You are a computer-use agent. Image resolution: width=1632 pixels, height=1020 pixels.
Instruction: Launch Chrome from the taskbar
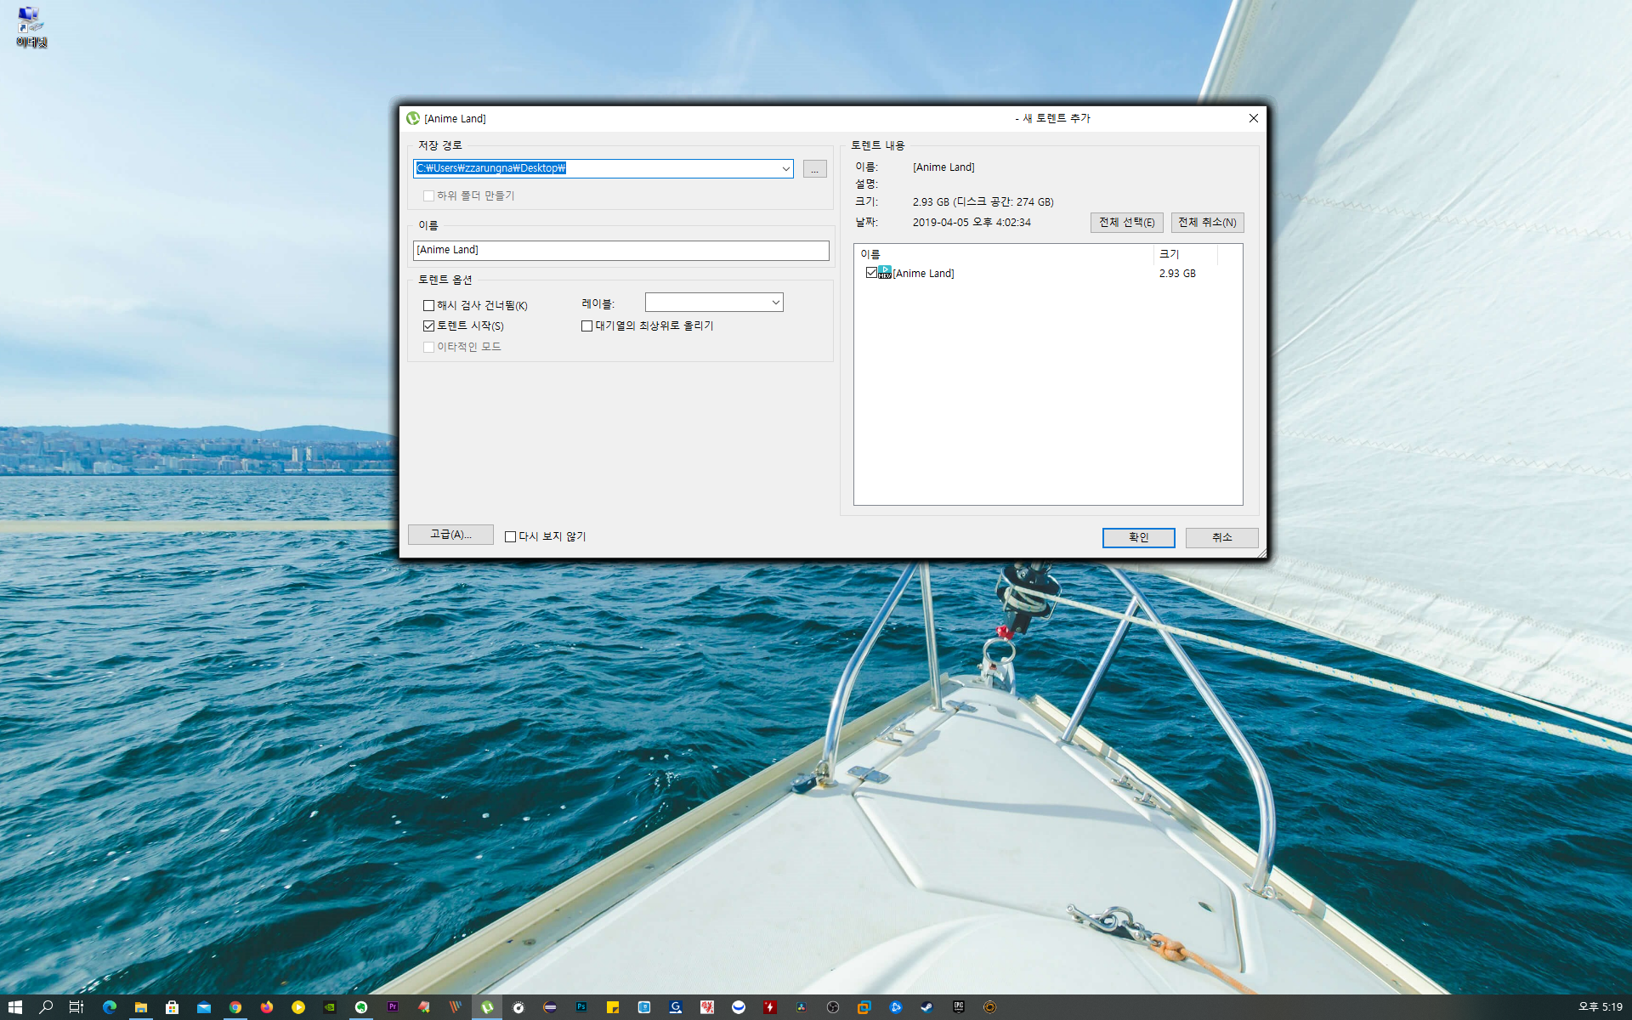point(235,1007)
